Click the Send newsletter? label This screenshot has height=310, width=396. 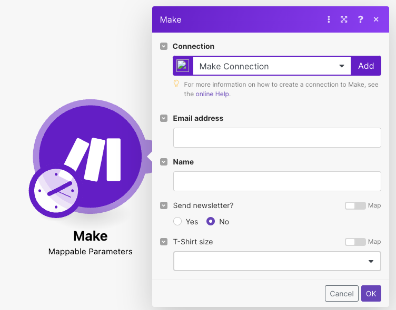(203, 205)
